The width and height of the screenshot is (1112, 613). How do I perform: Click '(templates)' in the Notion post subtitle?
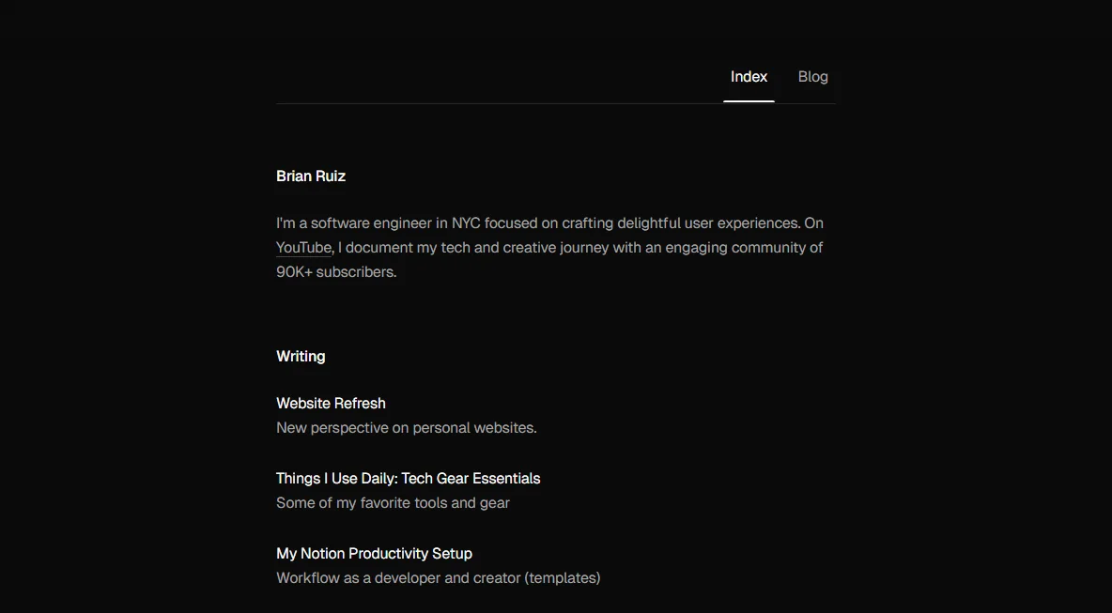coord(563,578)
